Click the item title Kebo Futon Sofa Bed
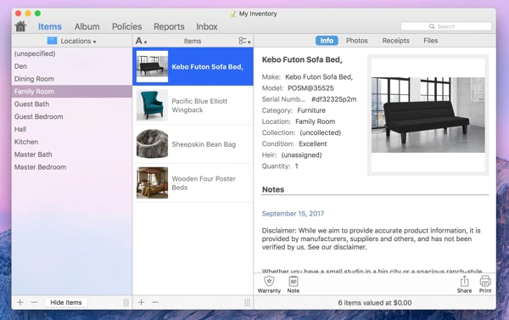The width and height of the screenshot is (509, 320). 302,59
